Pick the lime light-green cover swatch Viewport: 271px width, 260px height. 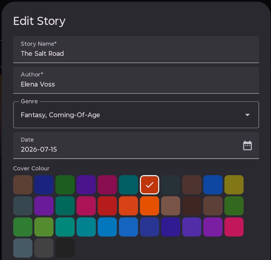coord(44,227)
